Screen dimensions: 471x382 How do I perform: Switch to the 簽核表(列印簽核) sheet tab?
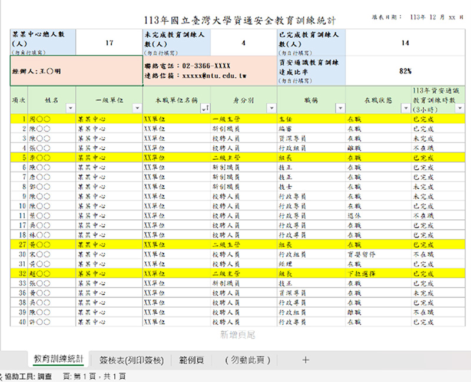(x=131, y=360)
